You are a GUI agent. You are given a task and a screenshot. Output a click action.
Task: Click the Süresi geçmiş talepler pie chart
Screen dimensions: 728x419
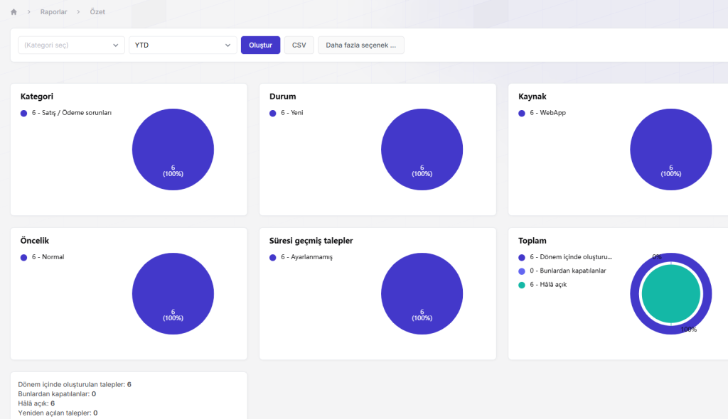point(422,294)
